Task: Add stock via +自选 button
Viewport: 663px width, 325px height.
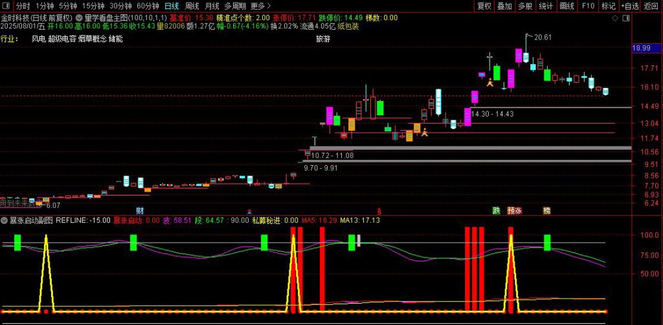Action: 629,6
